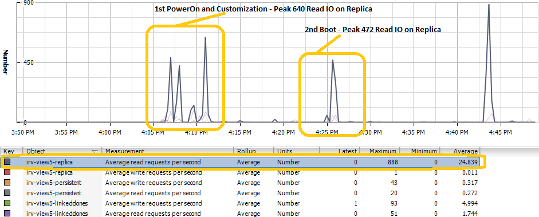
Task: Select irv-view5-persistent in the write requests row
Action: pos(54,183)
